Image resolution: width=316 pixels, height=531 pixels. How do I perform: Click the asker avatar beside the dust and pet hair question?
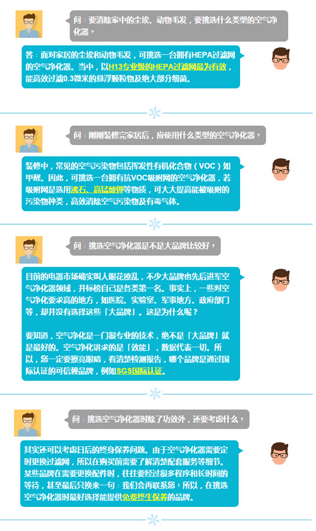(x=29, y=24)
